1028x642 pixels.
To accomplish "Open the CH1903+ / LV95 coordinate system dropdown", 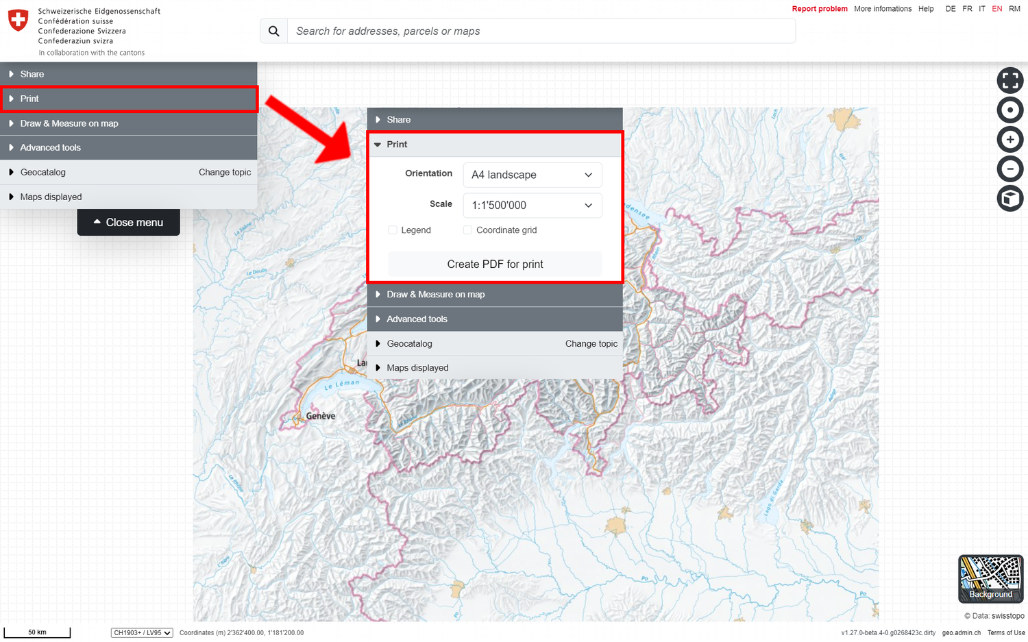I will (142, 633).
